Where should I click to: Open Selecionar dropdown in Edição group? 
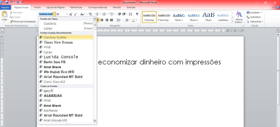tap(255, 21)
